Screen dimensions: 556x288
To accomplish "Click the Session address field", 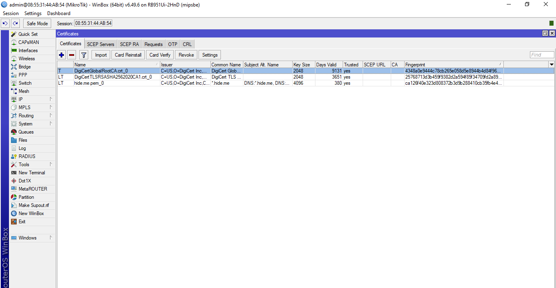I will [x=93, y=23].
